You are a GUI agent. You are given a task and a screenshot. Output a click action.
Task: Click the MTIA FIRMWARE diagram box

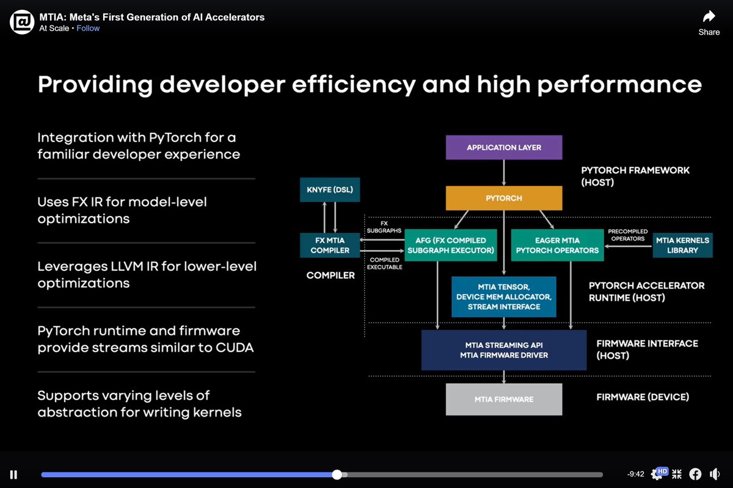click(504, 399)
